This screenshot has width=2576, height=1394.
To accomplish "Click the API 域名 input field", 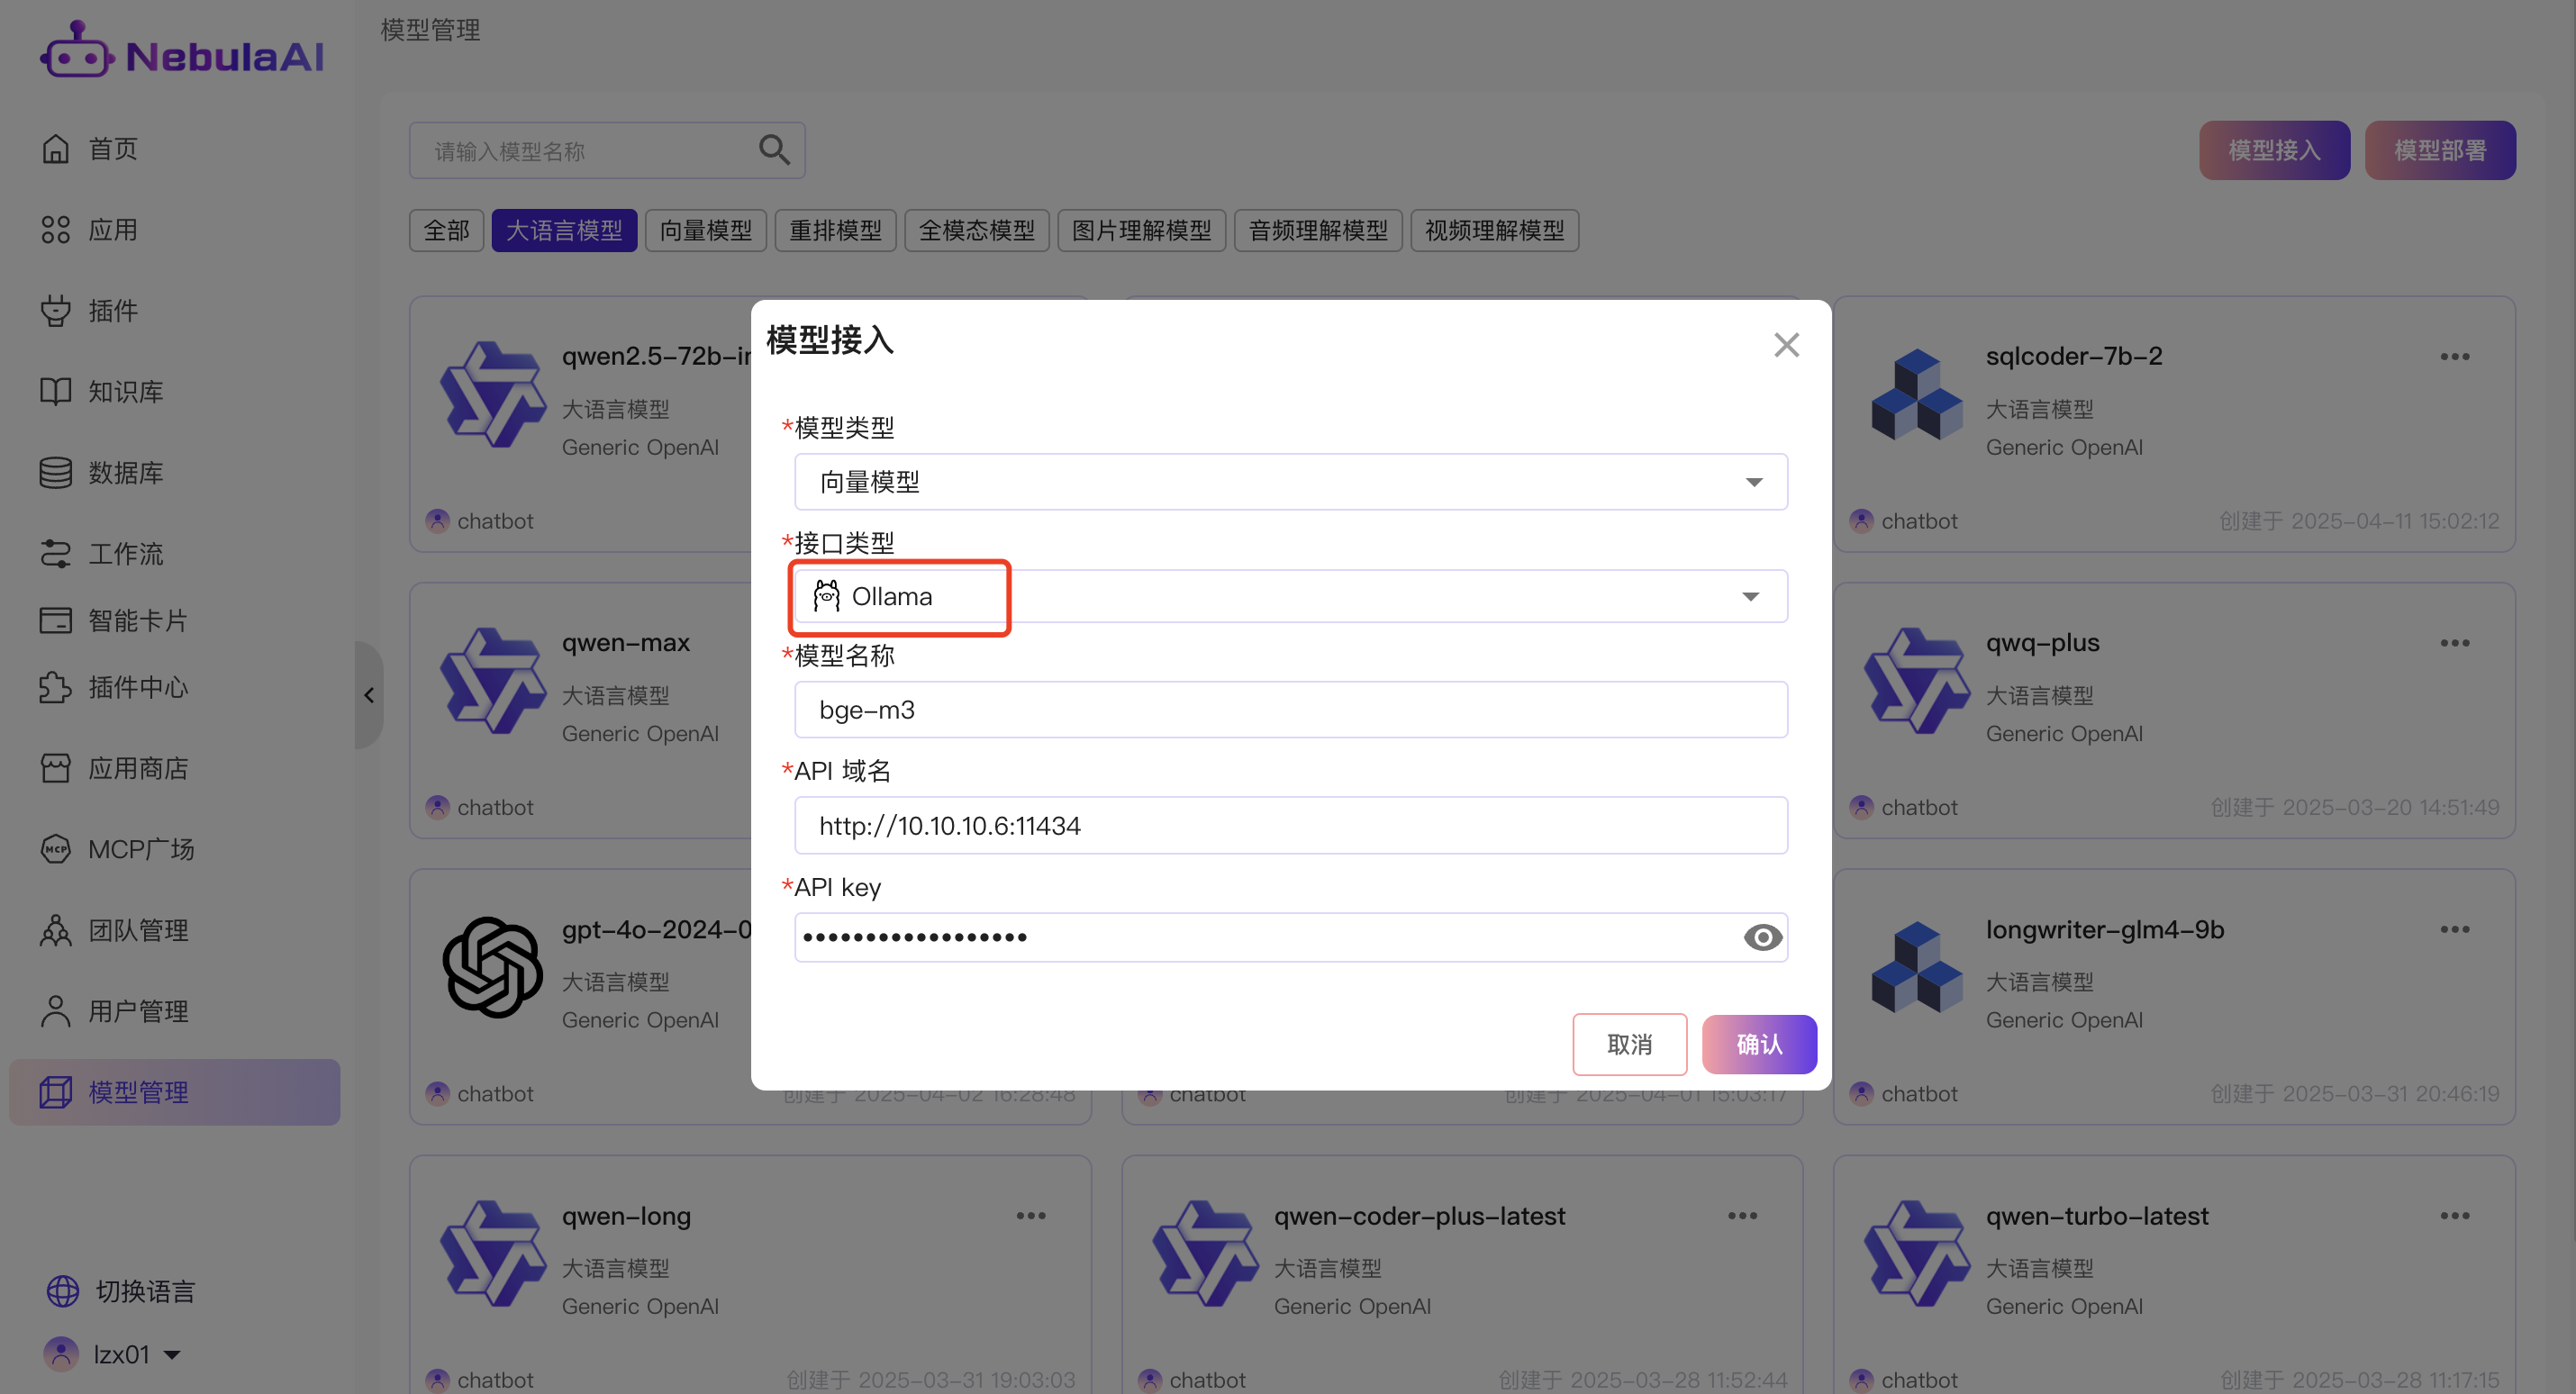I will point(1290,825).
